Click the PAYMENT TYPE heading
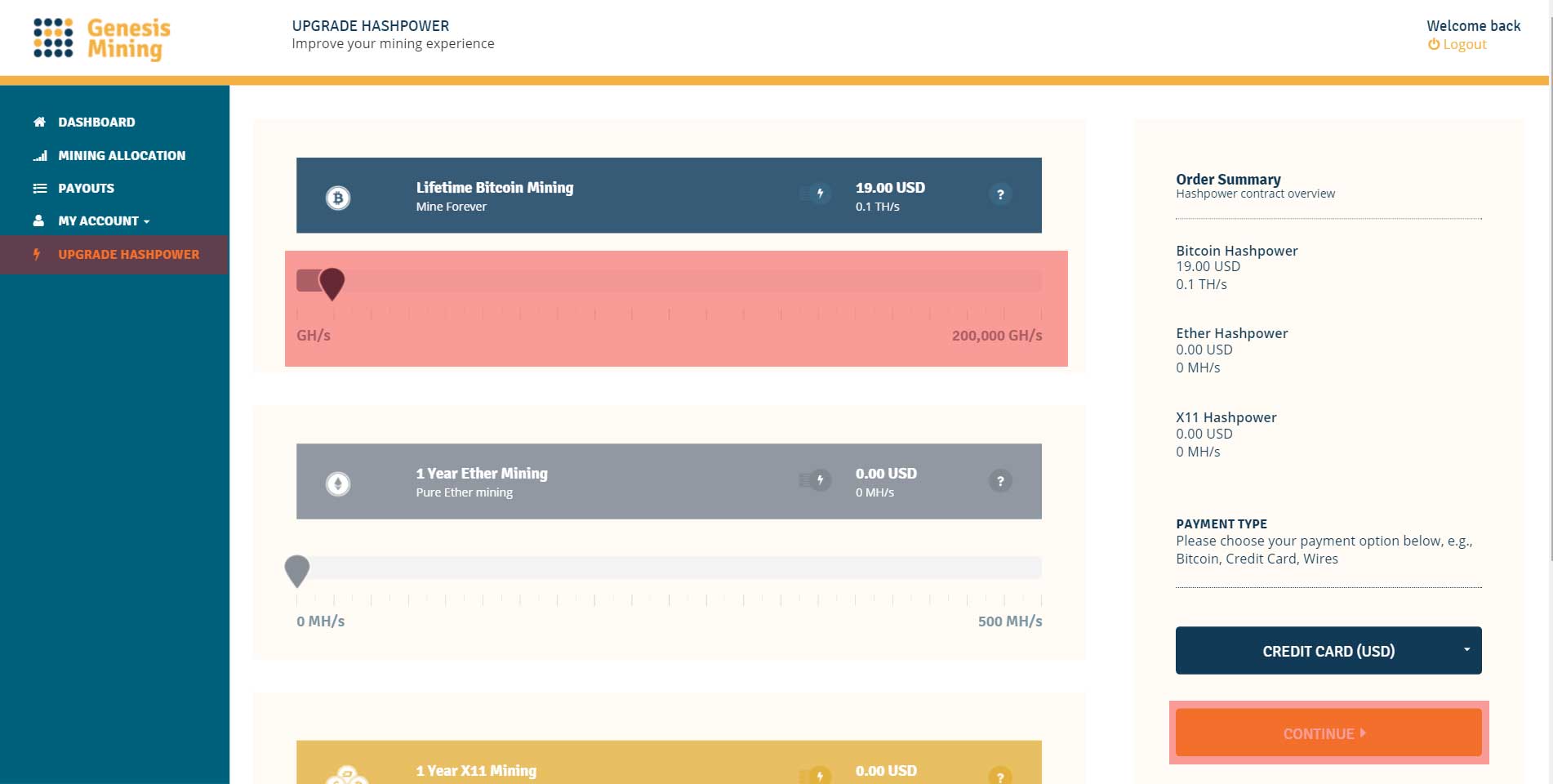 pyautogui.click(x=1221, y=523)
